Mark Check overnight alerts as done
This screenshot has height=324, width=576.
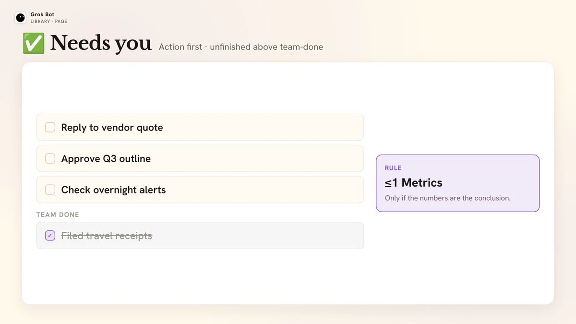[50, 190]
